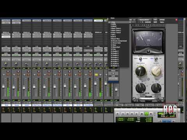Image resolution: width=187 pixels, height=140 pixels.
Task: Toggle mute on the Kick track
Action: [x=8, y=75]
